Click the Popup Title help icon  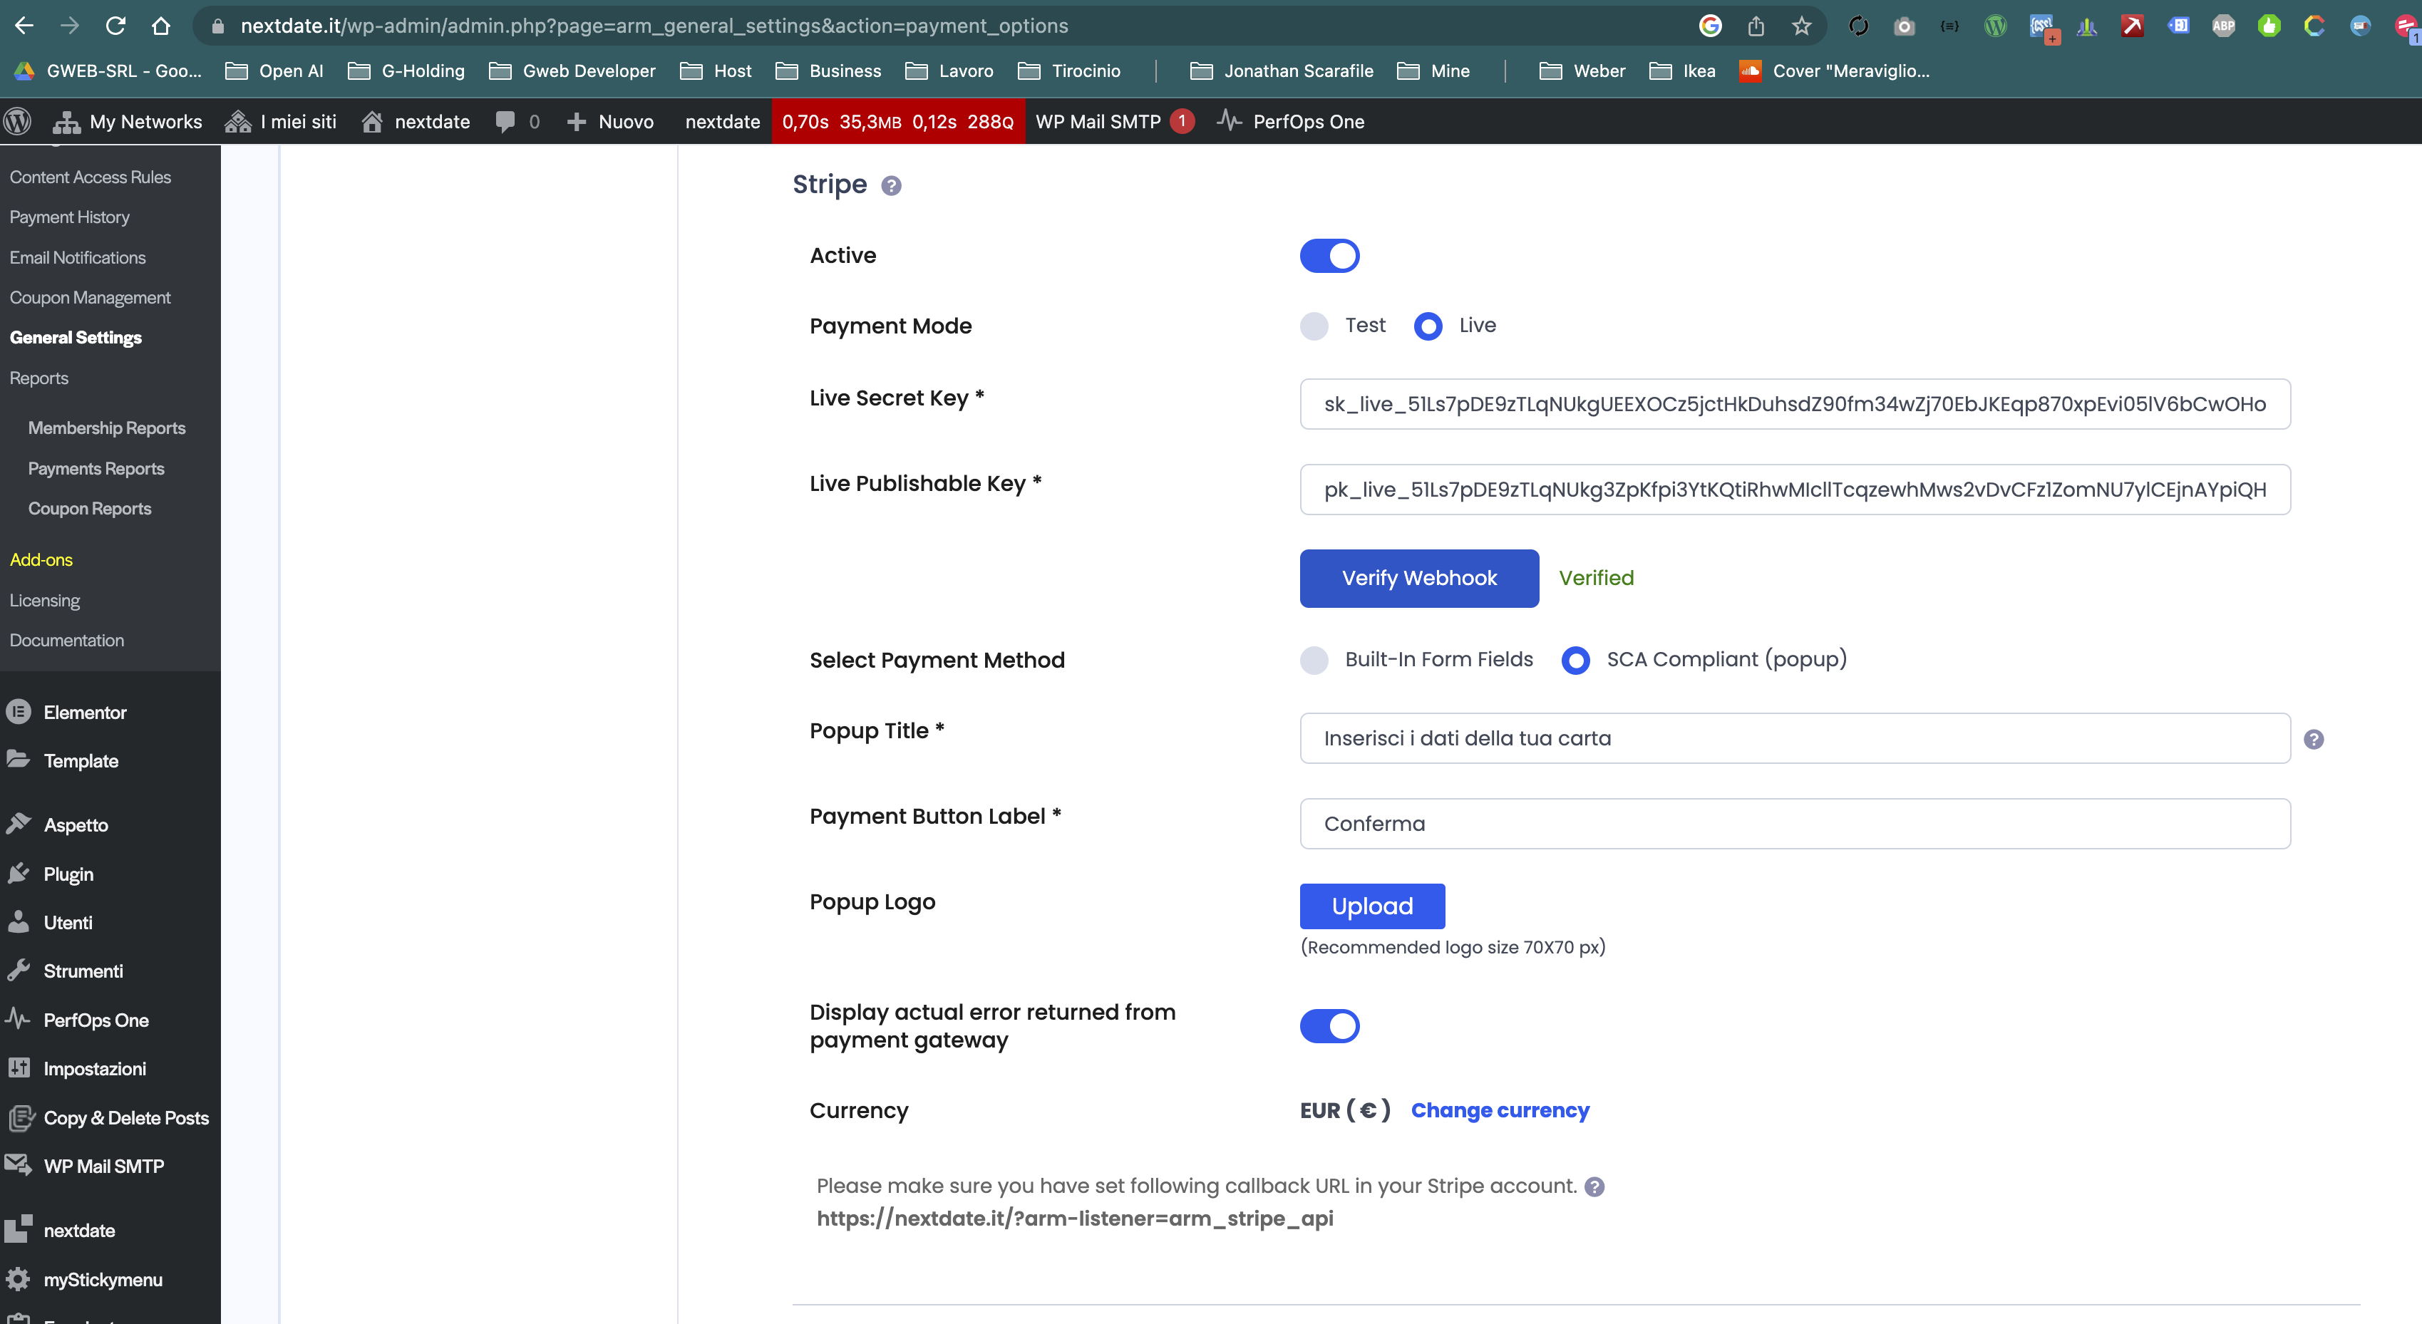click(2313, 740)
